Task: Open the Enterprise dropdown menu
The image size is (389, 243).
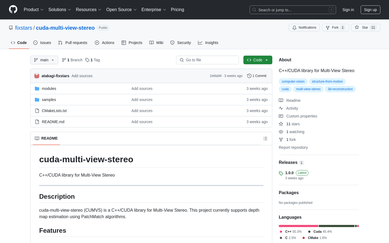Action: click(x=154, y=10)
